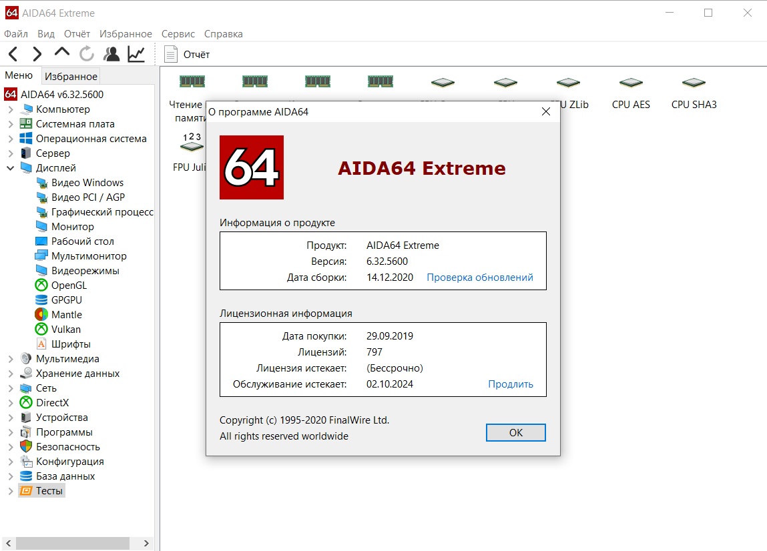The width and height of the screenshot is (767, 551).
Task: Click the Продлить renewal link
Action: 510,384
